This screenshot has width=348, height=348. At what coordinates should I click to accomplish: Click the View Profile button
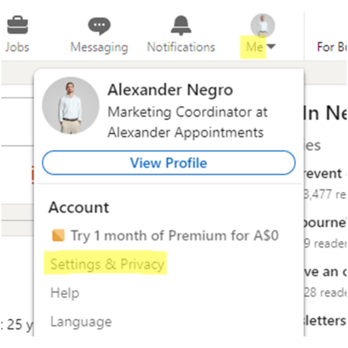click(x=169, y=163)
